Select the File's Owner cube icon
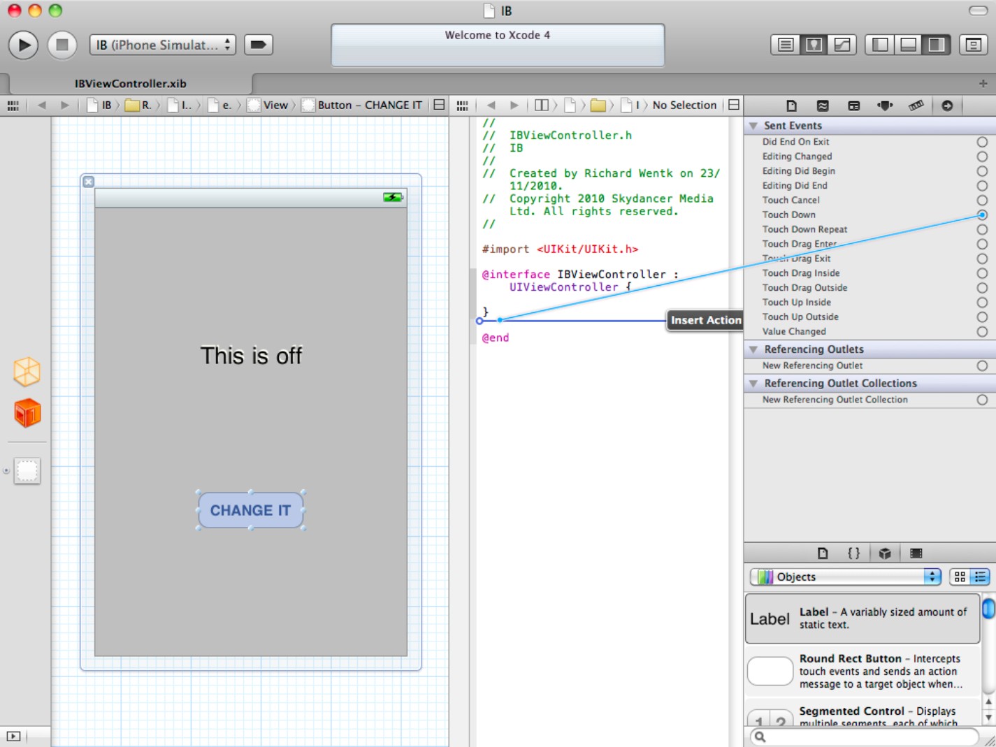 click(27, 372)
